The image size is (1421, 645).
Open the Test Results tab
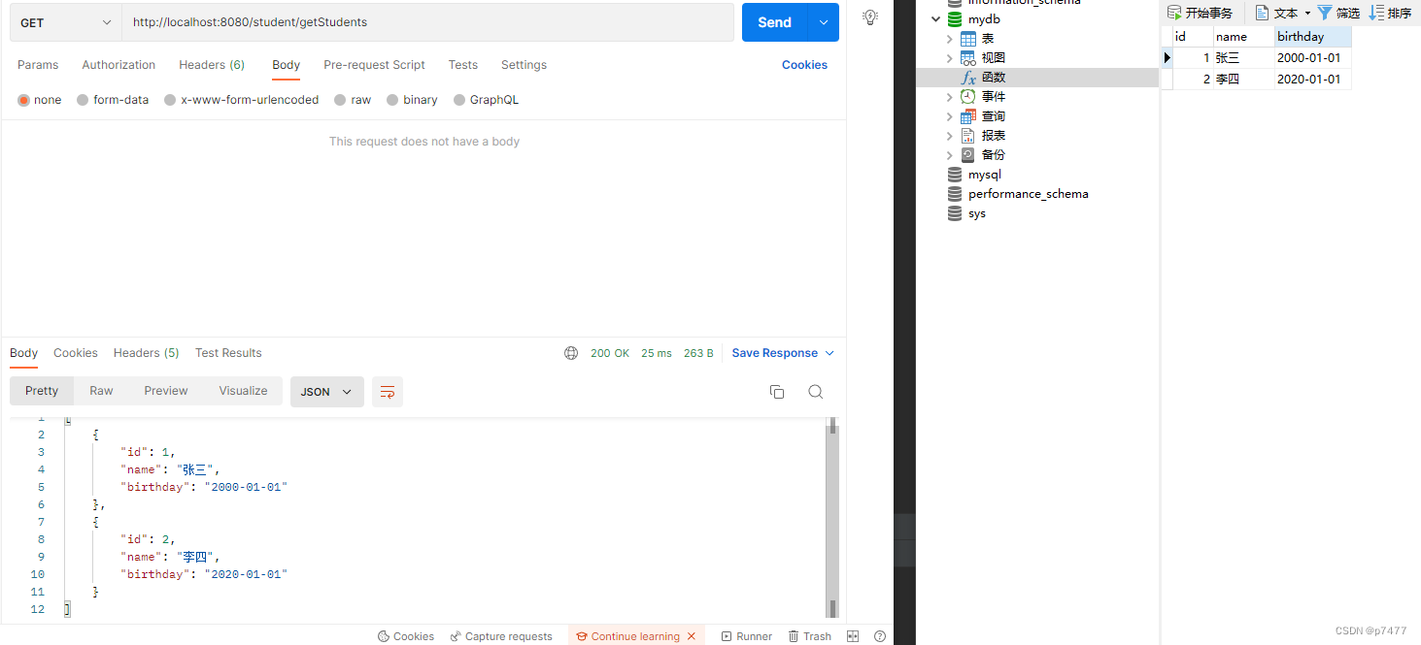pyautogui.click(x=228, y=353)
